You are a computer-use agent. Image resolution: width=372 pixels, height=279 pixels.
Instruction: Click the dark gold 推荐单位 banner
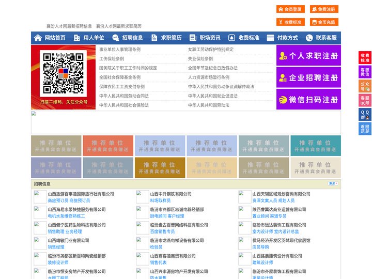tap(160, 167)
